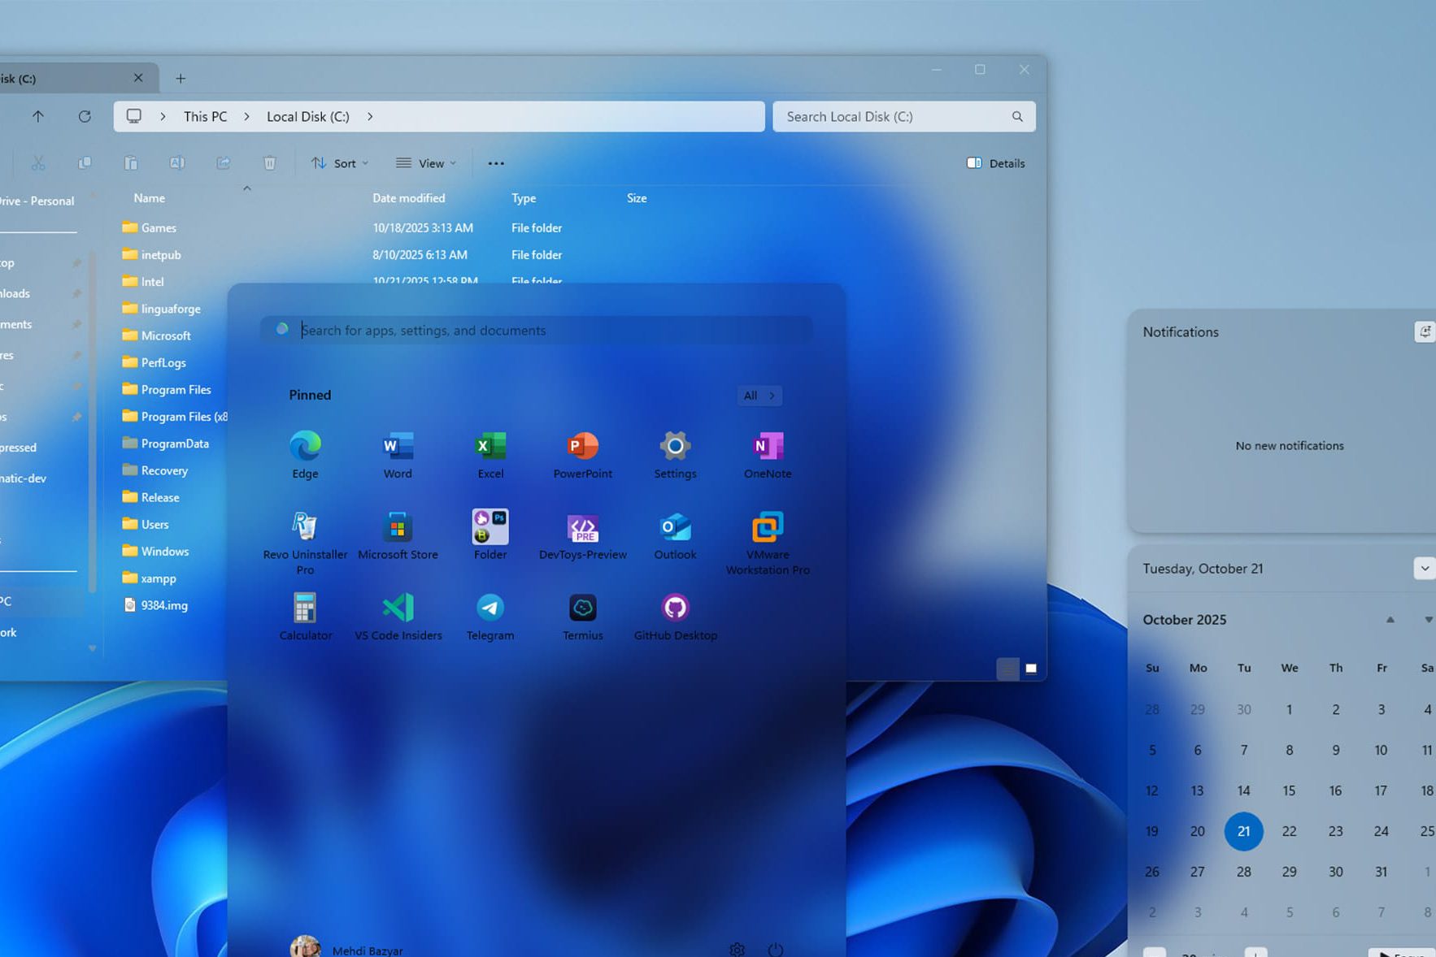Launch VS Code Insiders
This screenshot has height=957, width=1436.
pyautogui.click(x=398, y=609)
